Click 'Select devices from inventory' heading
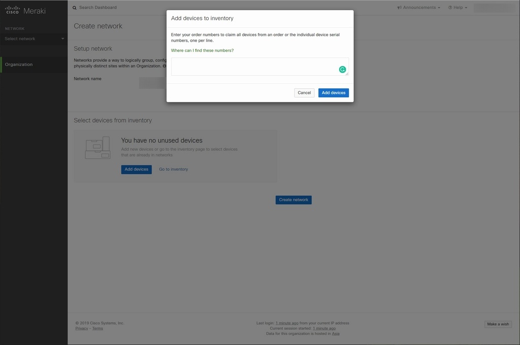This screenshot has width=520, height=345. pyautogui.click(x=113, y=121)
